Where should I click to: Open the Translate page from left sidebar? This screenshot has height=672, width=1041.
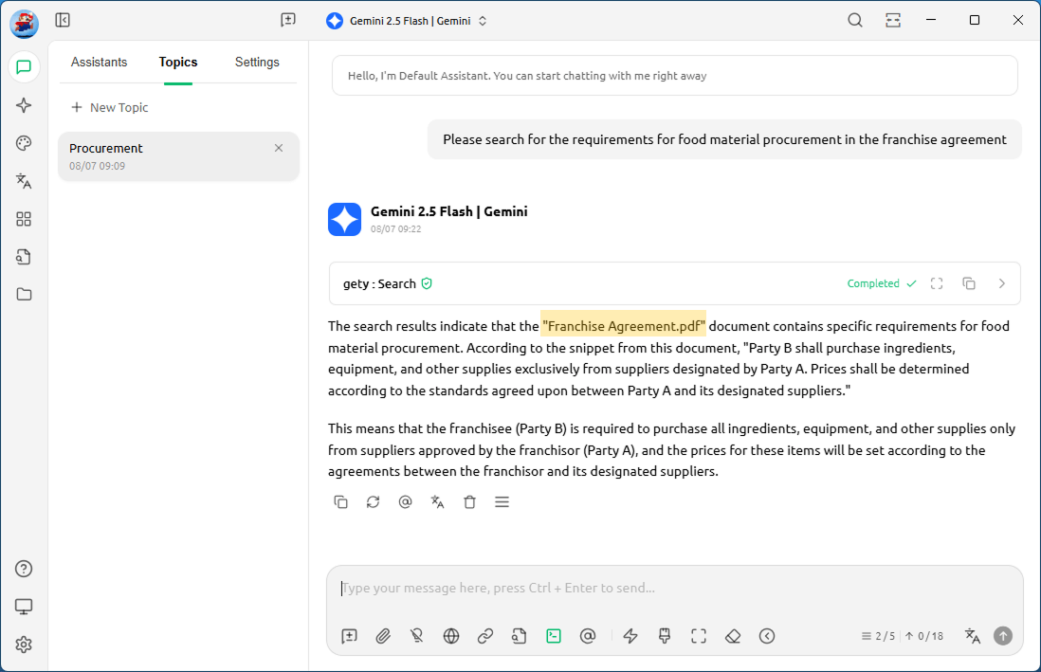tap(24, 181)
